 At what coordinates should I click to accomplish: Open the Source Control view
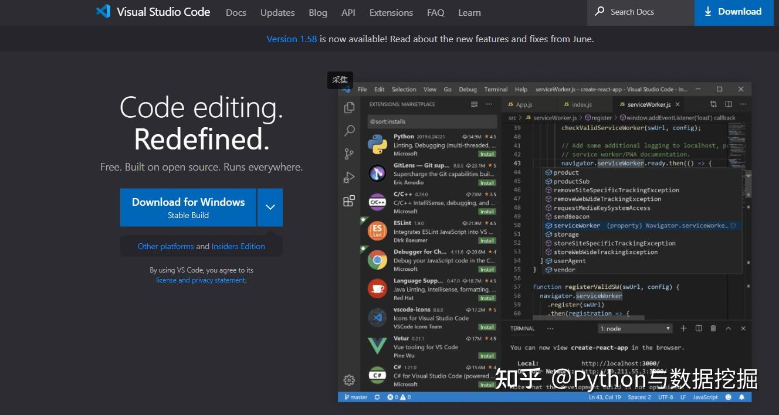click(349, 154)
